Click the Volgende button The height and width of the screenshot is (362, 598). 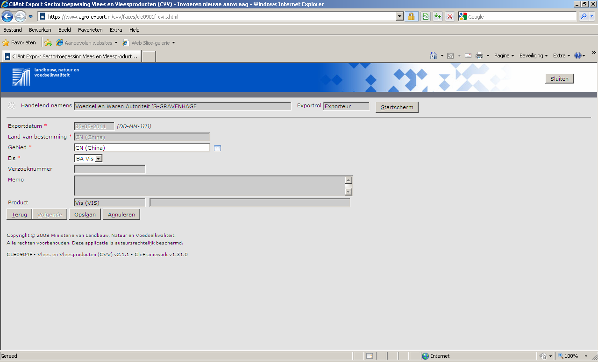point(50,215)
